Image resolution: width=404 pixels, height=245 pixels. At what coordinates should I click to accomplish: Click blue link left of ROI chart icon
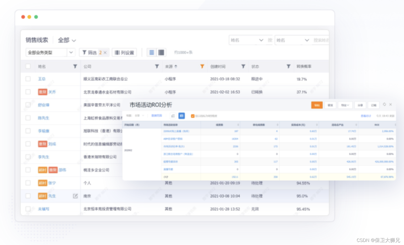point(157,115)
